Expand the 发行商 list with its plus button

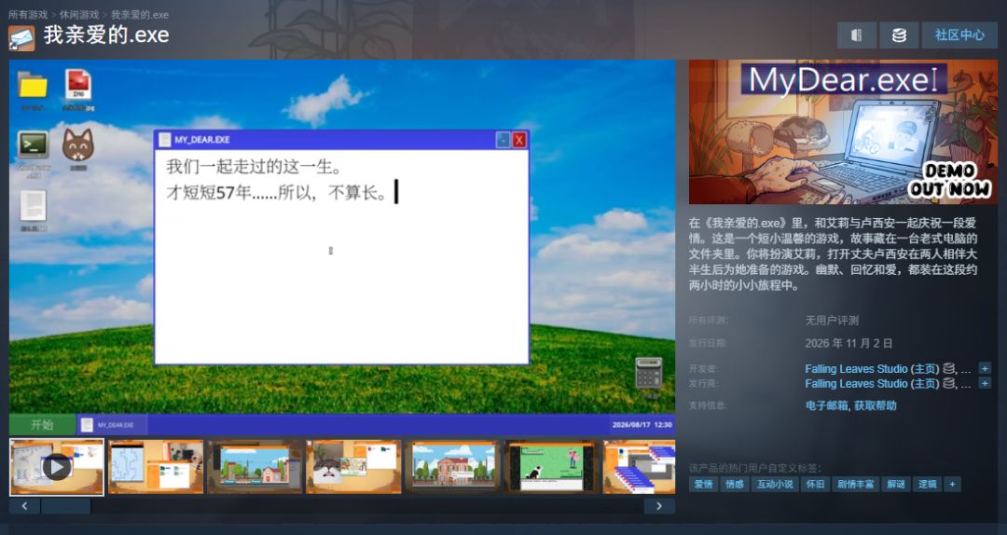[985, 383]
